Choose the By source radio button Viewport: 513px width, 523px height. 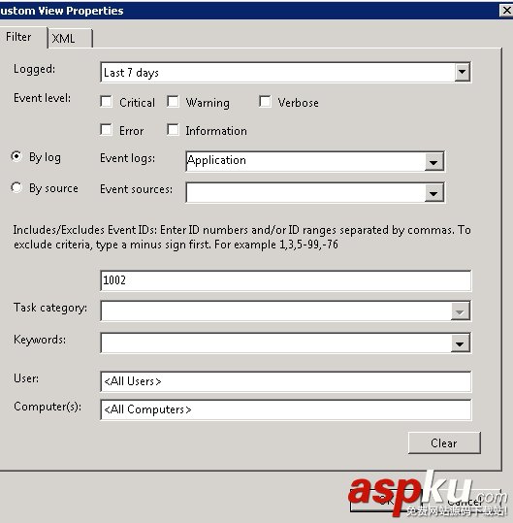tap(16, 187)
